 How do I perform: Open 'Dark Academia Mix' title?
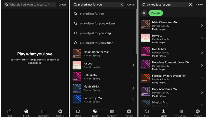[164, 89]
